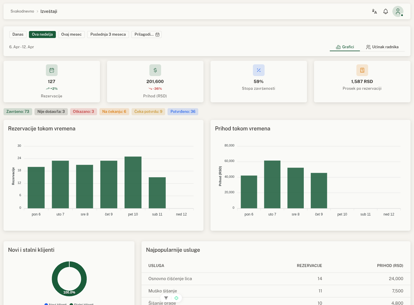414x305 pixels.
Task: Click the Vue devtools logo icon
Action: (166, 298)
